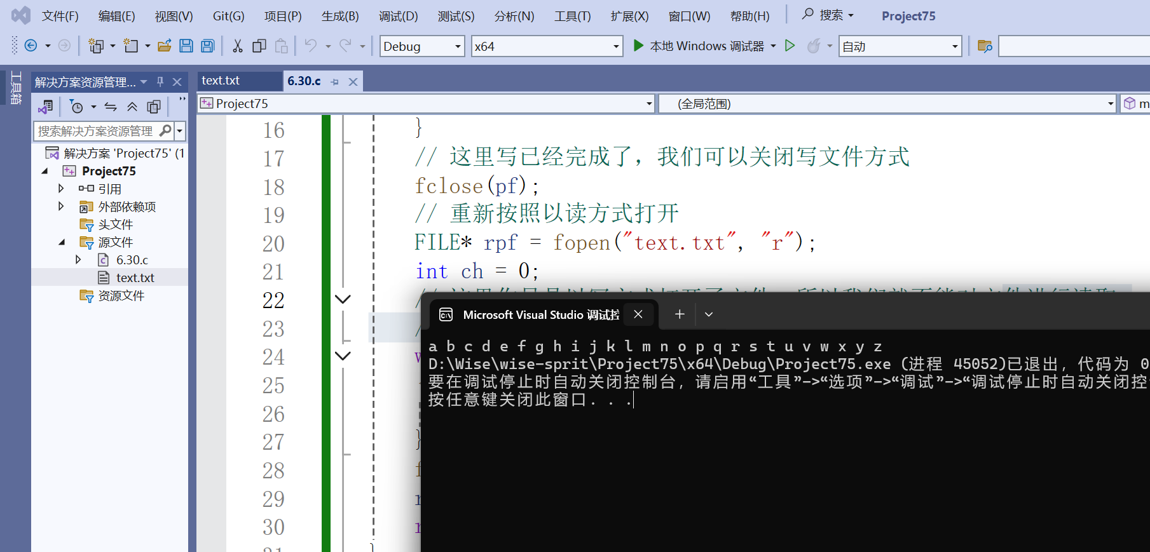The image size is (1150, 552).
Task: Switch between solutions and folder views icon
Action: point(46,107)
